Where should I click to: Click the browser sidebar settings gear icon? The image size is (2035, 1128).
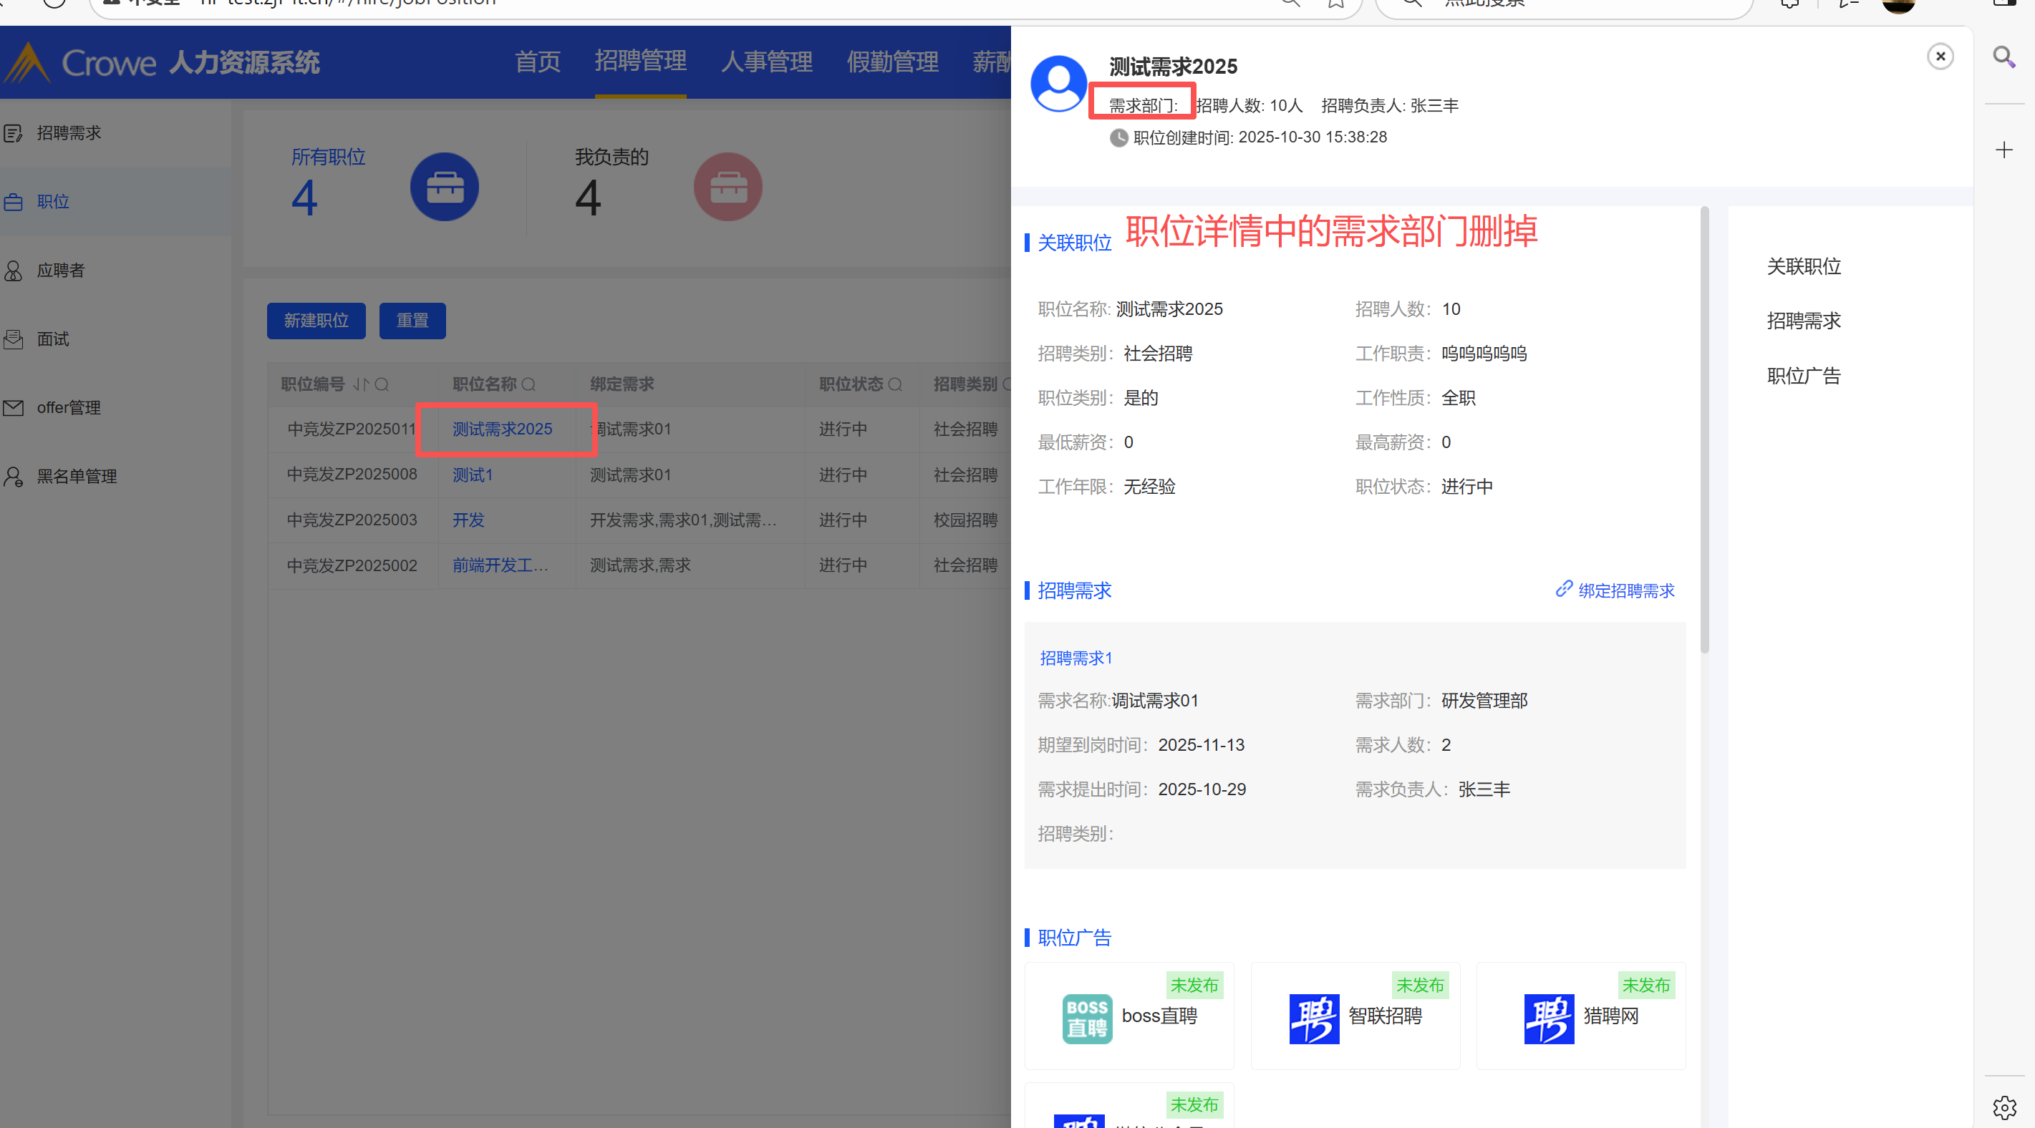2003,1107
